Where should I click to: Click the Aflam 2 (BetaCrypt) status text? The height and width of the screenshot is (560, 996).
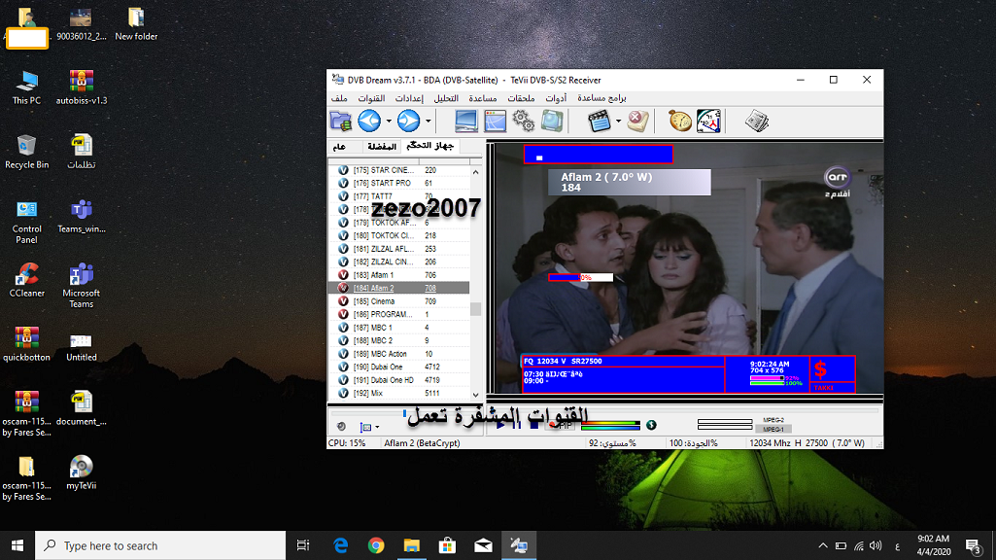point(422,443)
